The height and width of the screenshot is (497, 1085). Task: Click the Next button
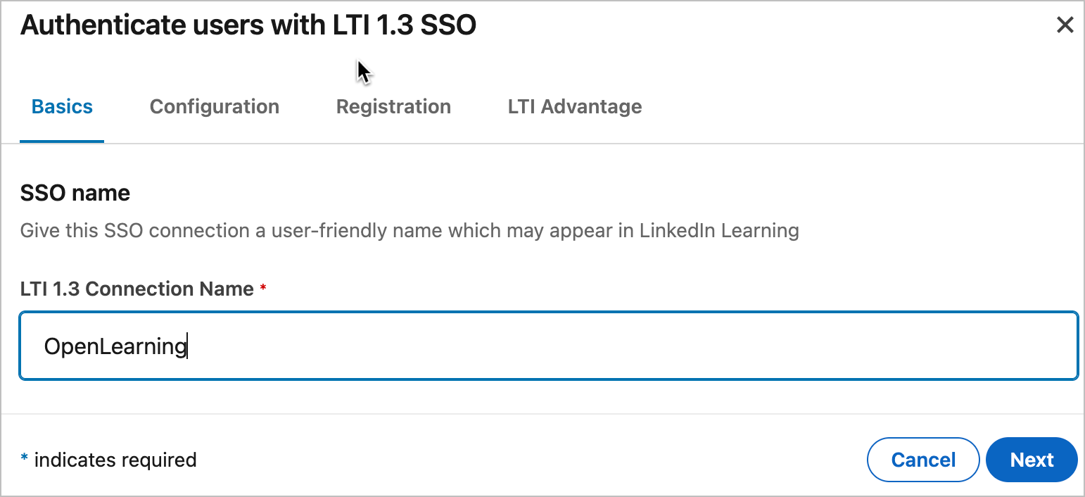coord(1032,460)
